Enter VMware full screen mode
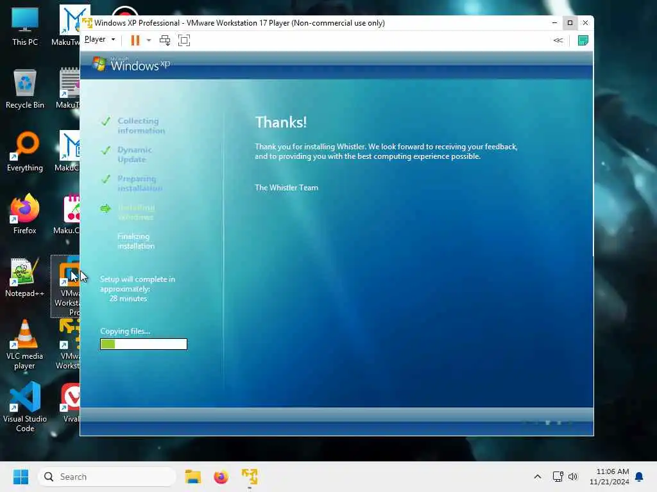Viewport: 657px width, 492px height. (184, 40)
